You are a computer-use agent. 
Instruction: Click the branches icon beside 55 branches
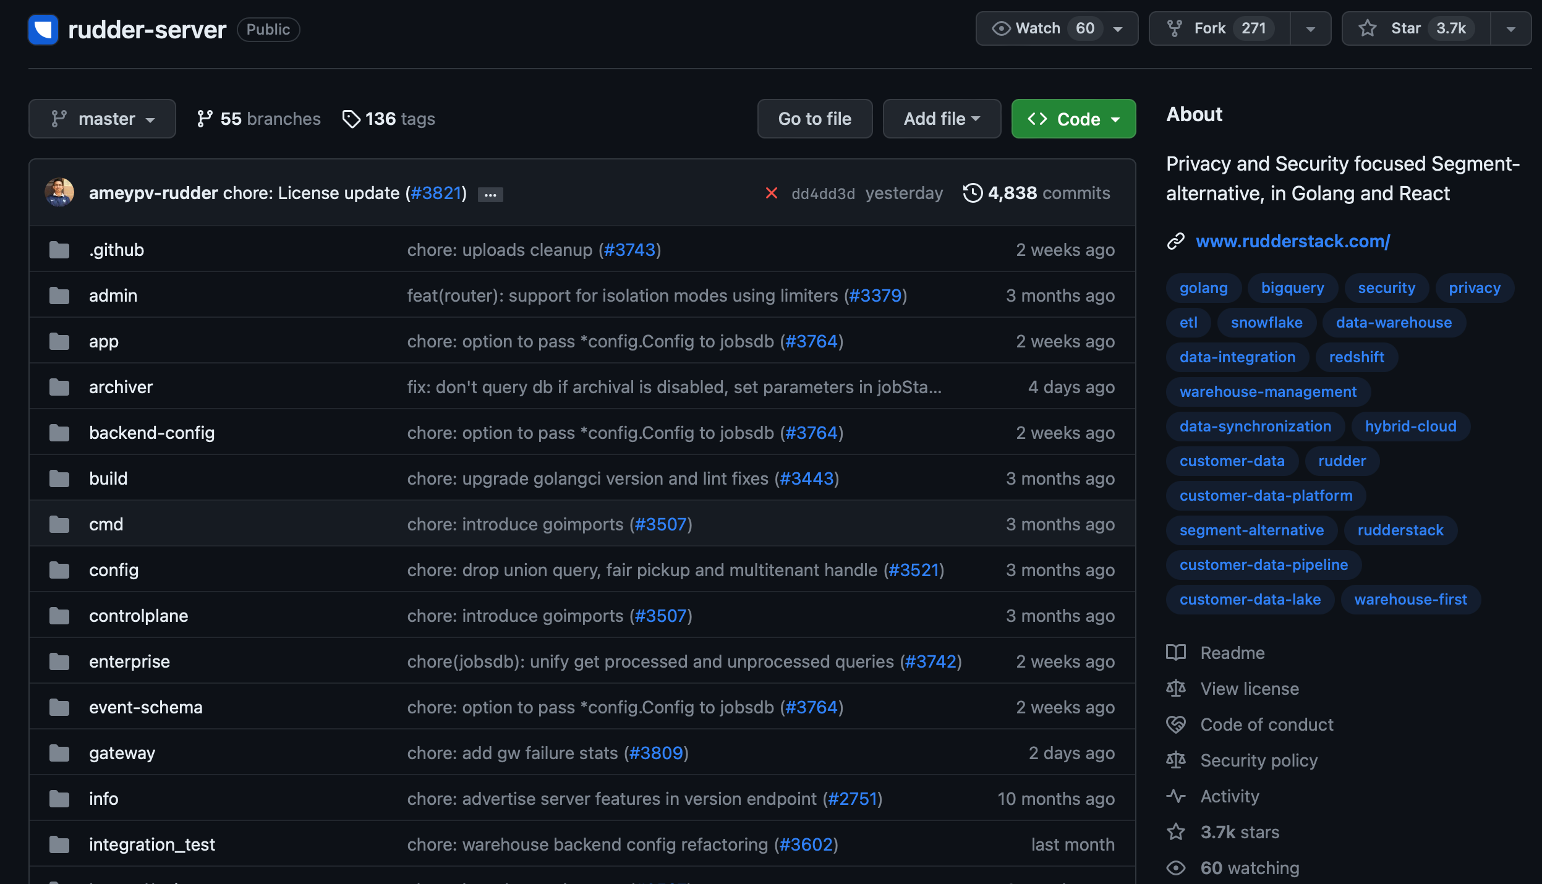tap(205, 119)
